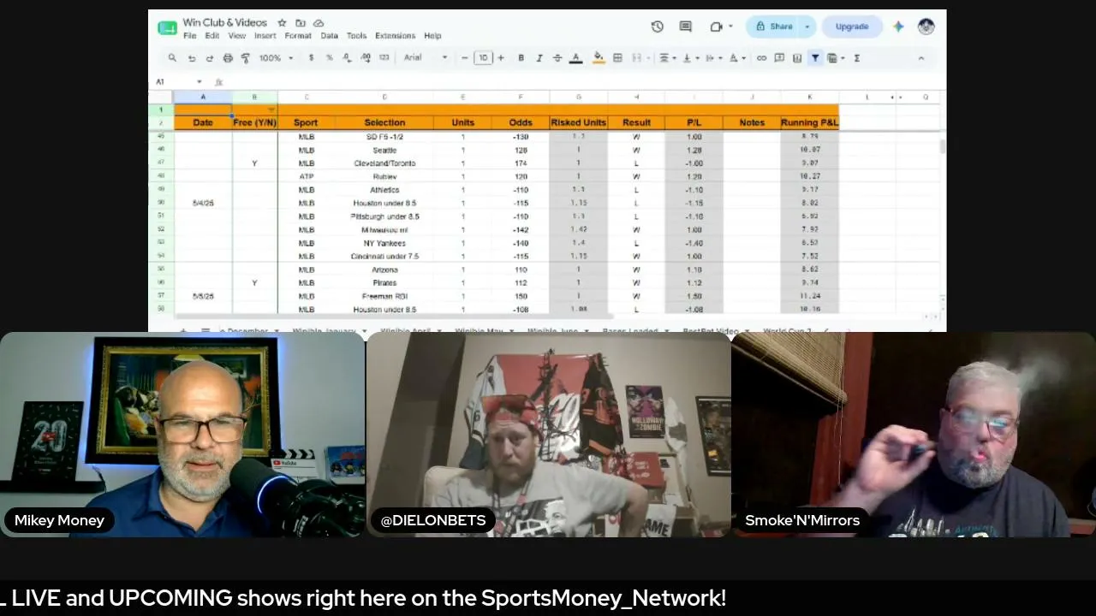1096x616 pixels.
Task: Print the spreadsheet
Action: [228, 58]
